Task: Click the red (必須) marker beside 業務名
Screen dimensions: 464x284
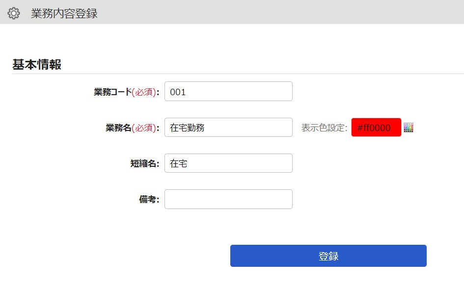Action: 144,128
